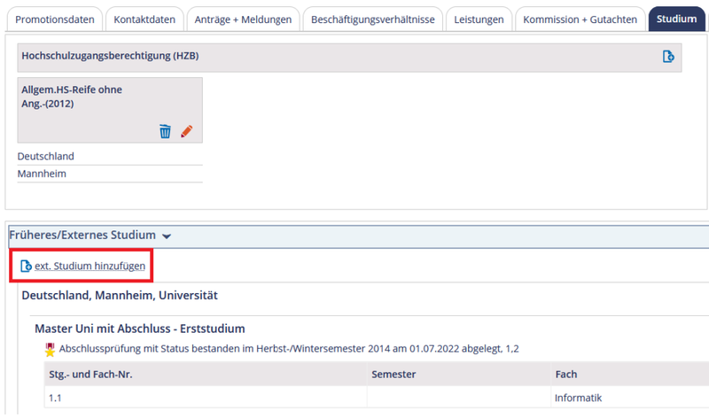Switch to the Kontaktdaten tab
The height and width of the screenshot is (417, 709).
click(144, 19)
